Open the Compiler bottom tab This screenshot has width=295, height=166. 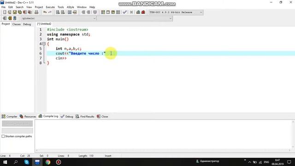[9, 117]
